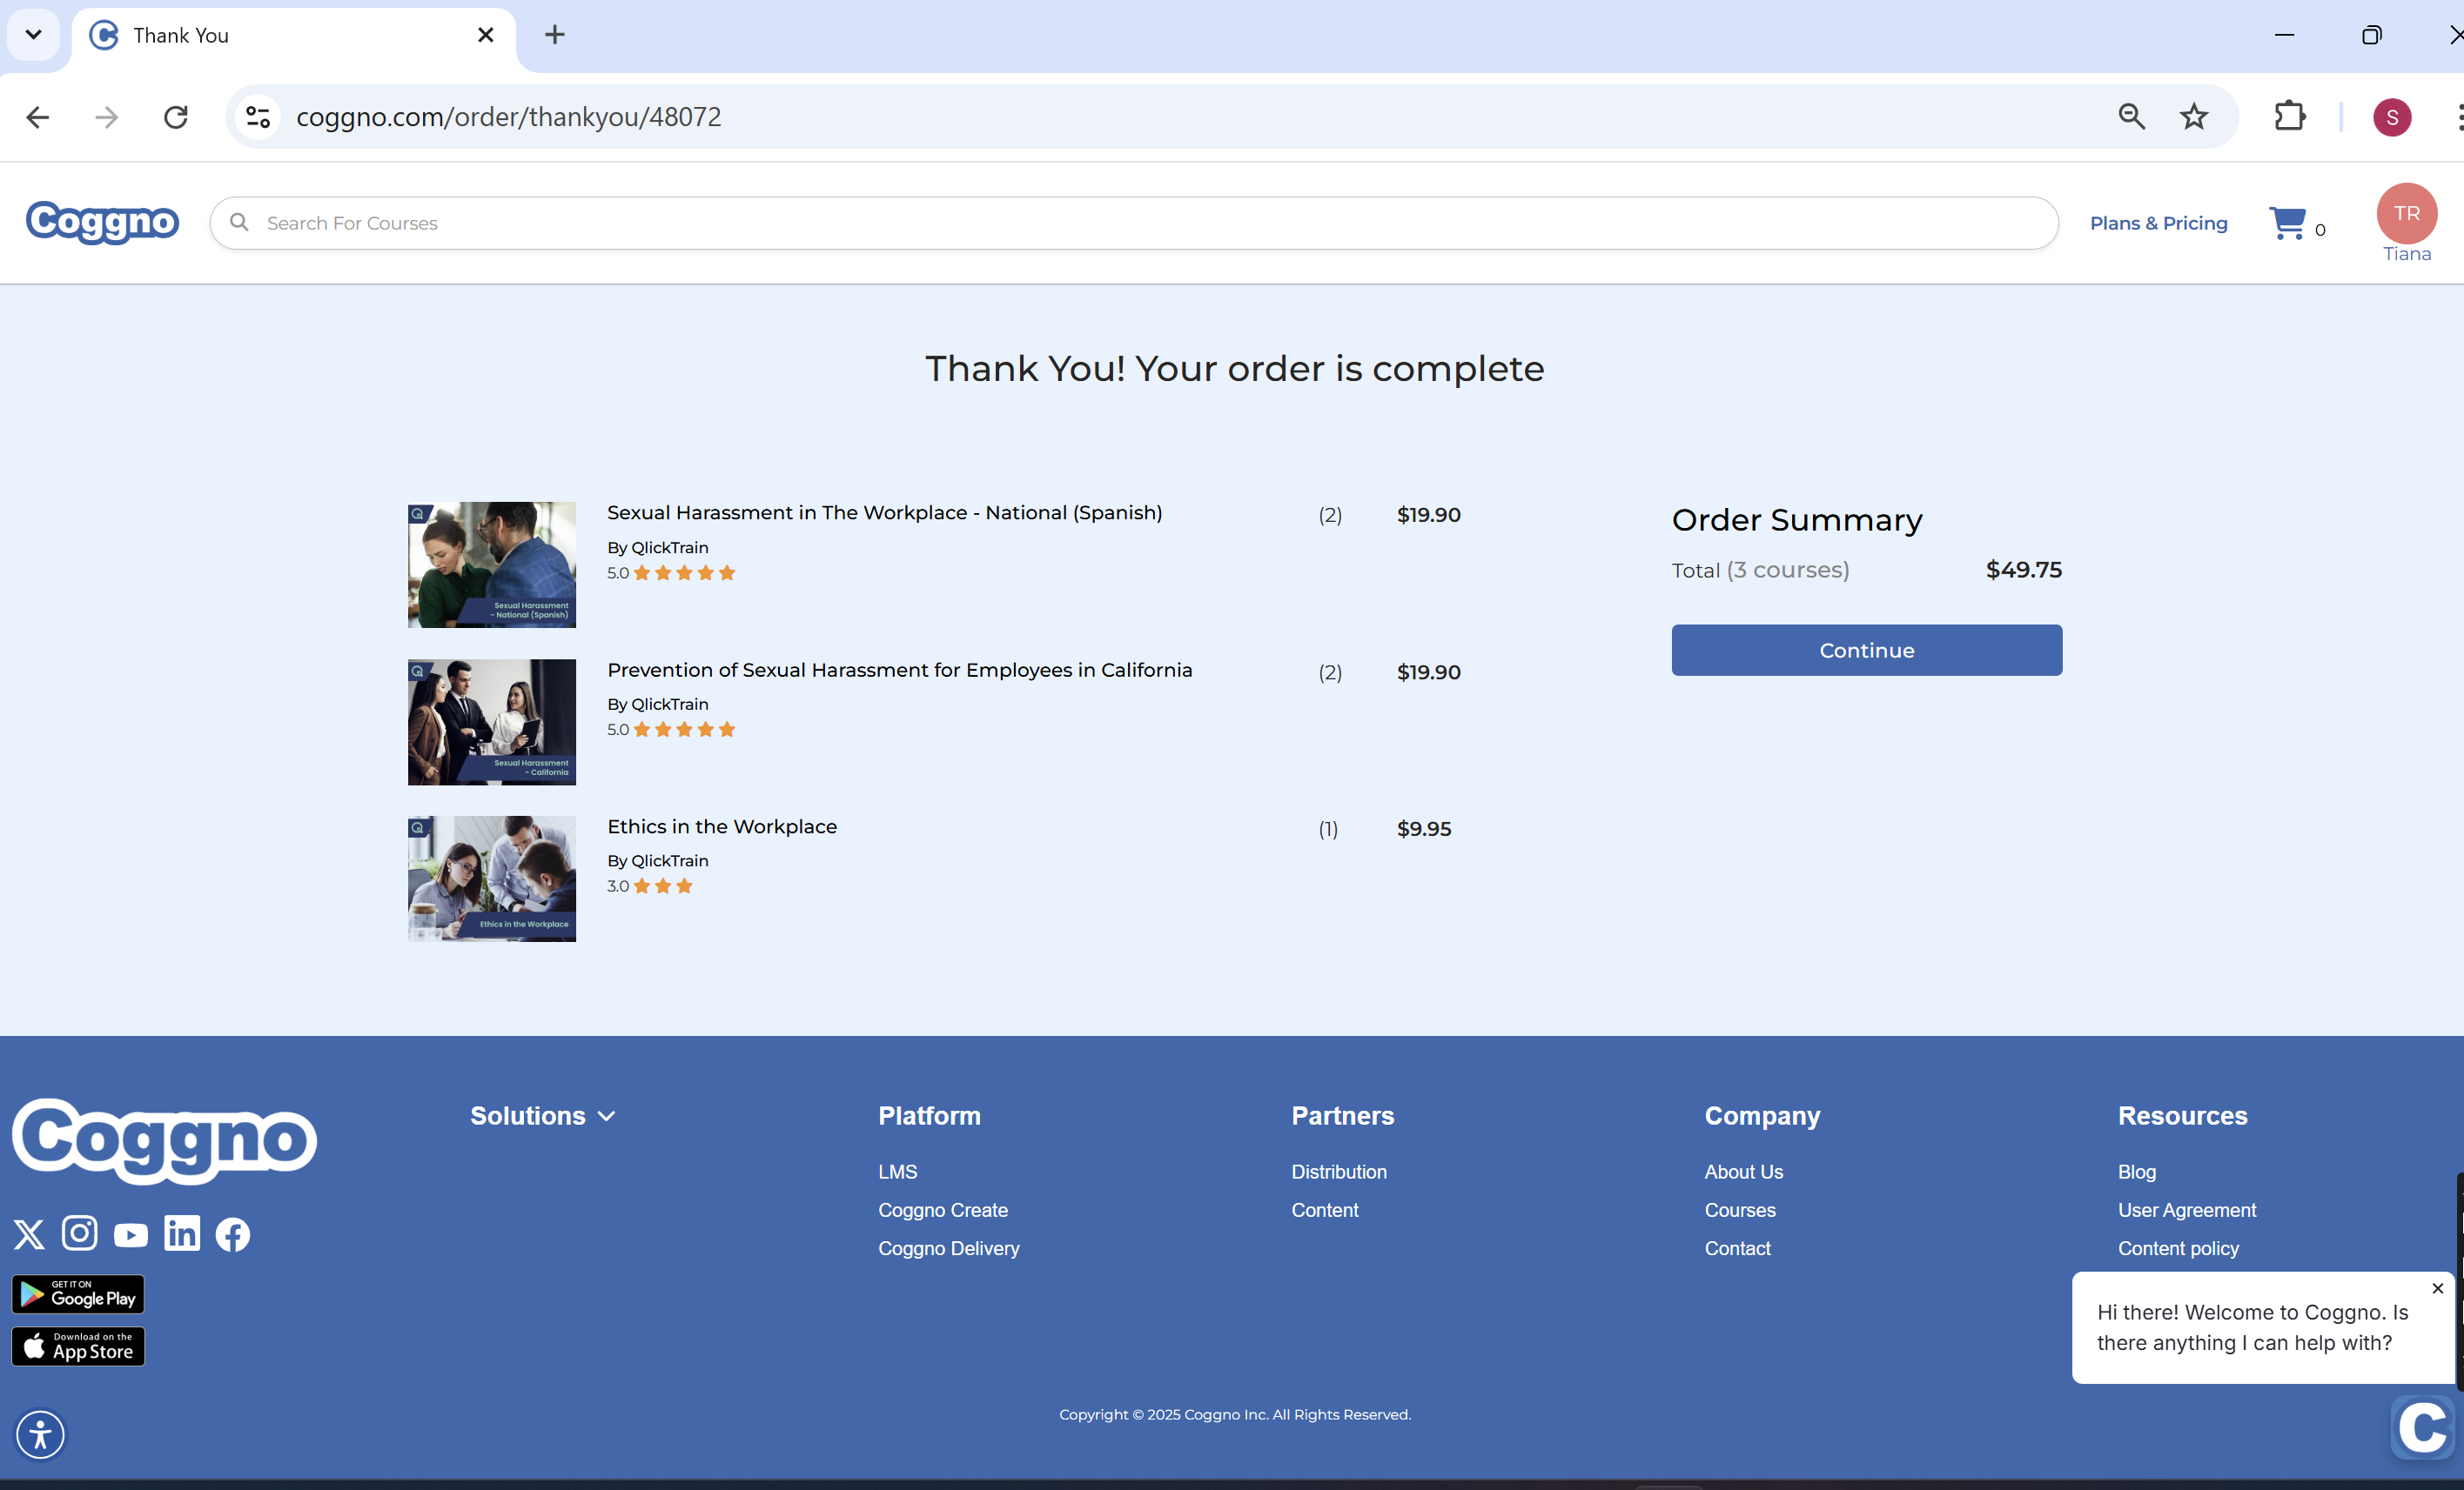Open Coggno Create footer link
Image resolution: width=2464 pixels, height=1490 pixels.
click(942, 1209)
